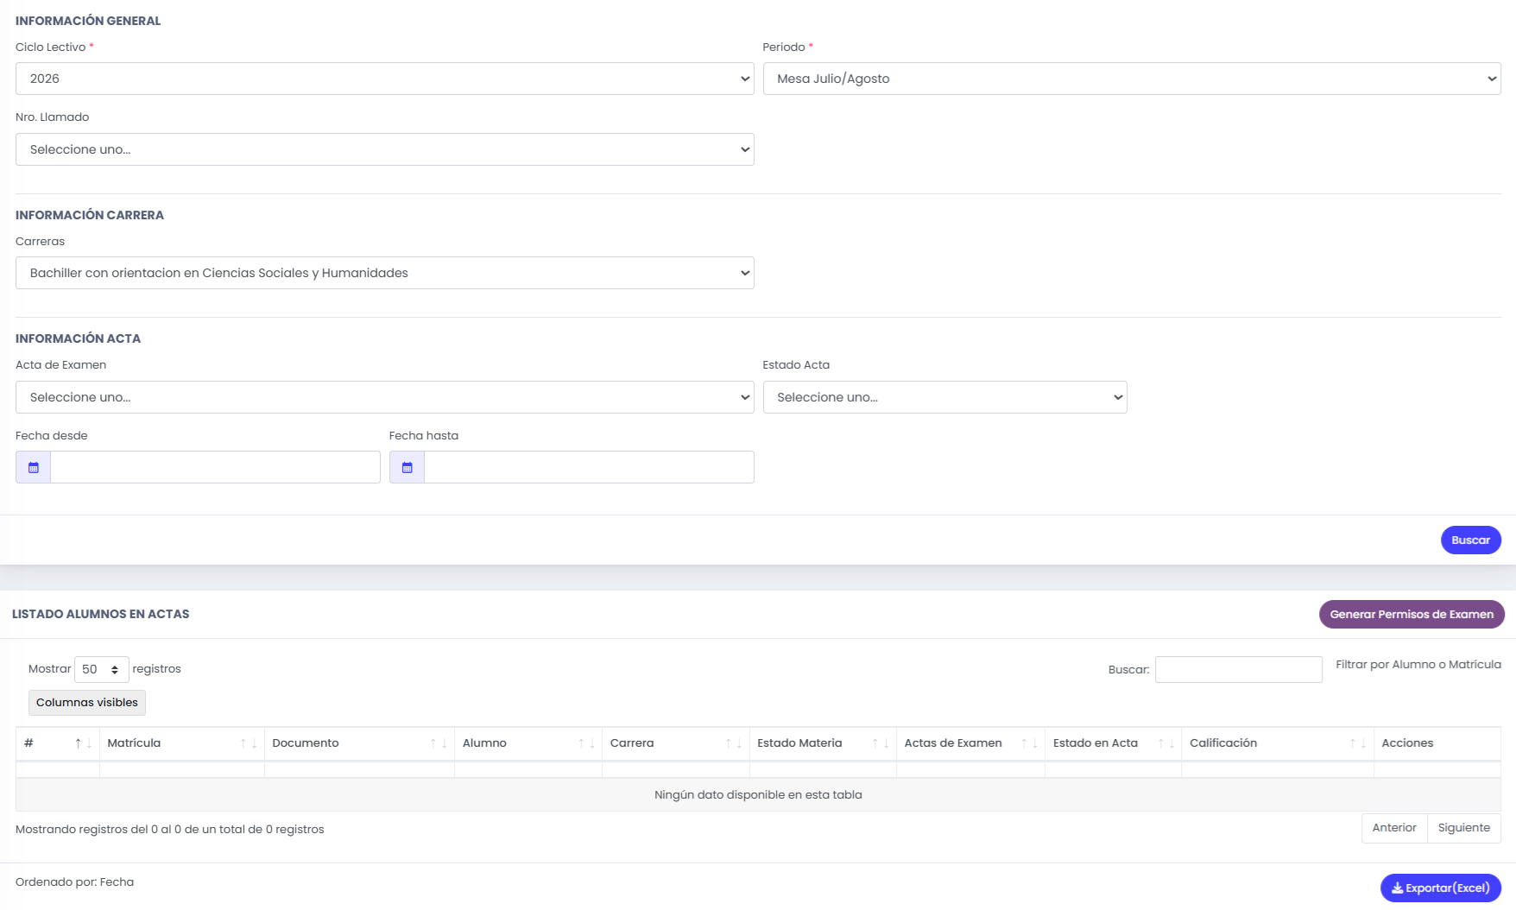Go to the Siguiente page

click(x=1464, y=828)
